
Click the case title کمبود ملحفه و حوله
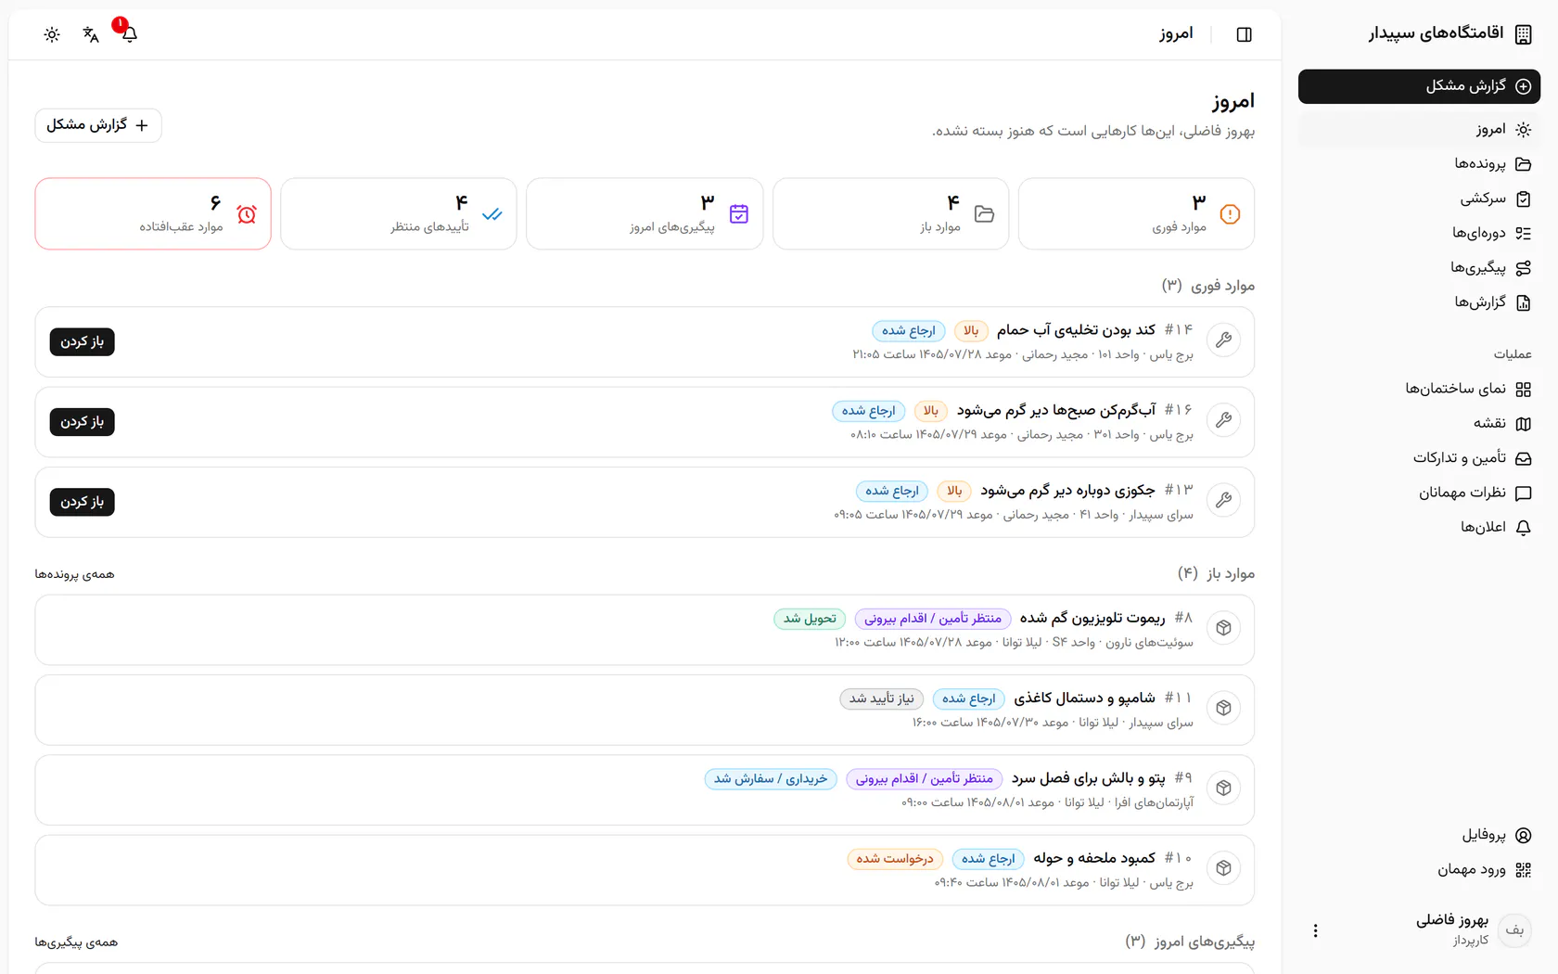[1094, 858]
